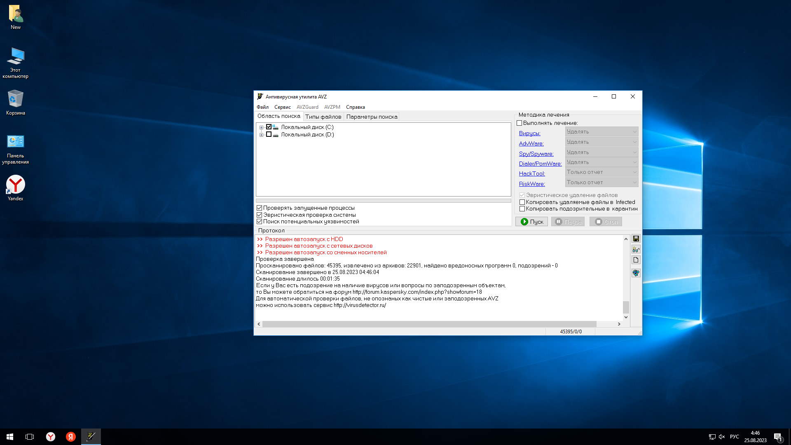The image size is (791, 445).
Task: Expand the Local disk (D:) tree node
Action: click(x=261, y=135)
